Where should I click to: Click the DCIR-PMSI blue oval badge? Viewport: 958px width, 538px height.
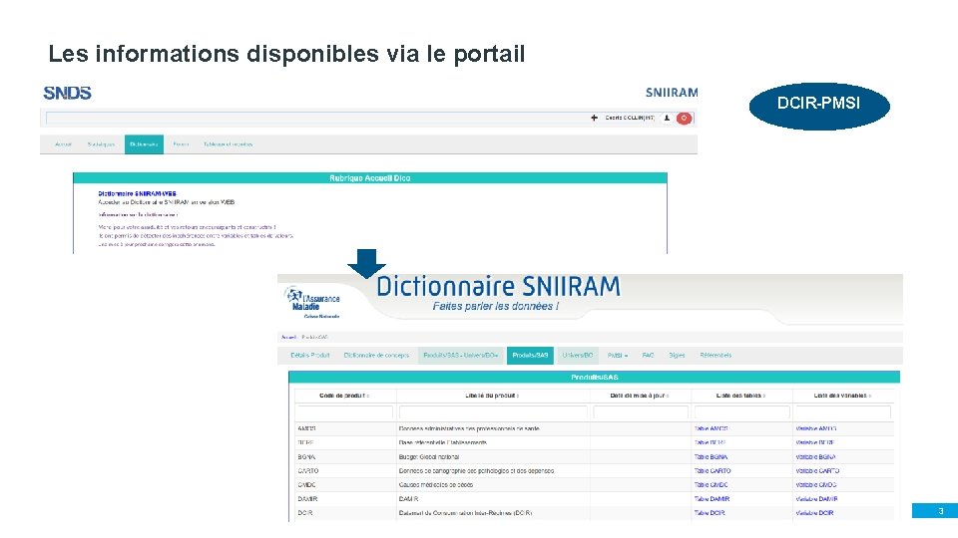coord(818,106)
